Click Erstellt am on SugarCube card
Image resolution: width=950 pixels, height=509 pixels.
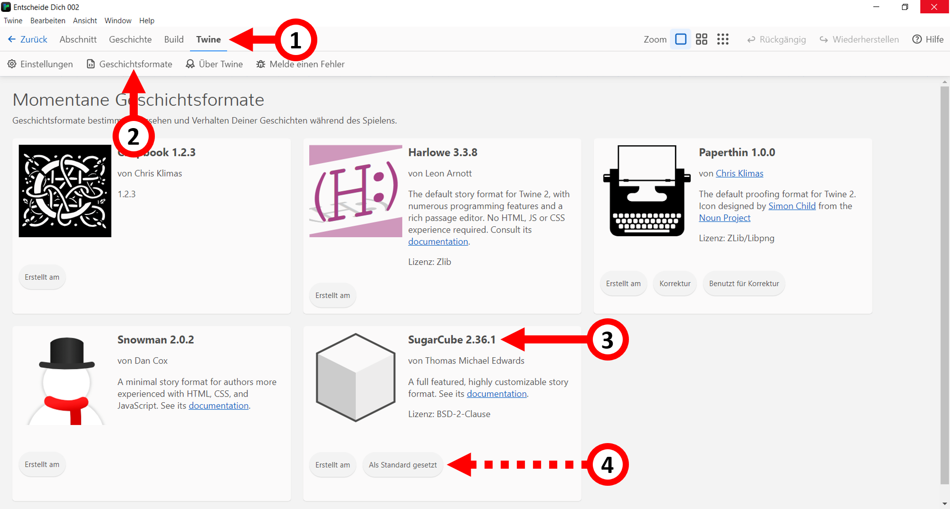[x=332, y=465]
